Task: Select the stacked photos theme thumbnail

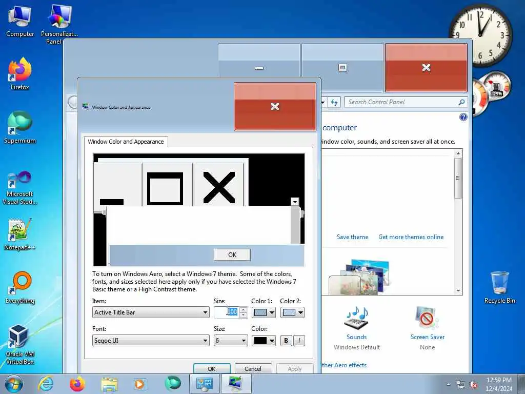Action: (360, 278)
